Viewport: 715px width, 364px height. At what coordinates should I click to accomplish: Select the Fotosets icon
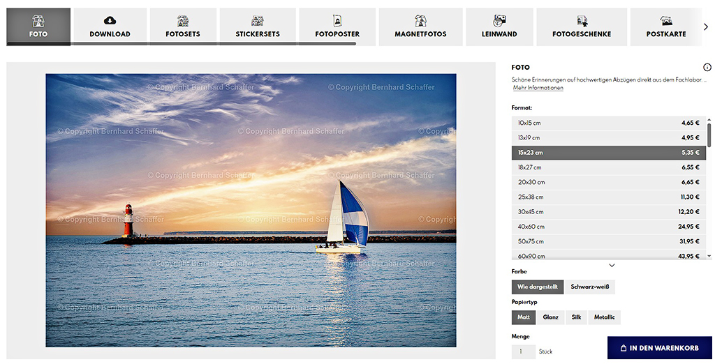182,21
